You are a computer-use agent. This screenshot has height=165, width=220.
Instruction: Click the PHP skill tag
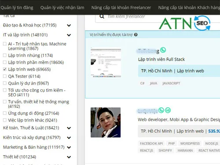[x=171, y=143]
